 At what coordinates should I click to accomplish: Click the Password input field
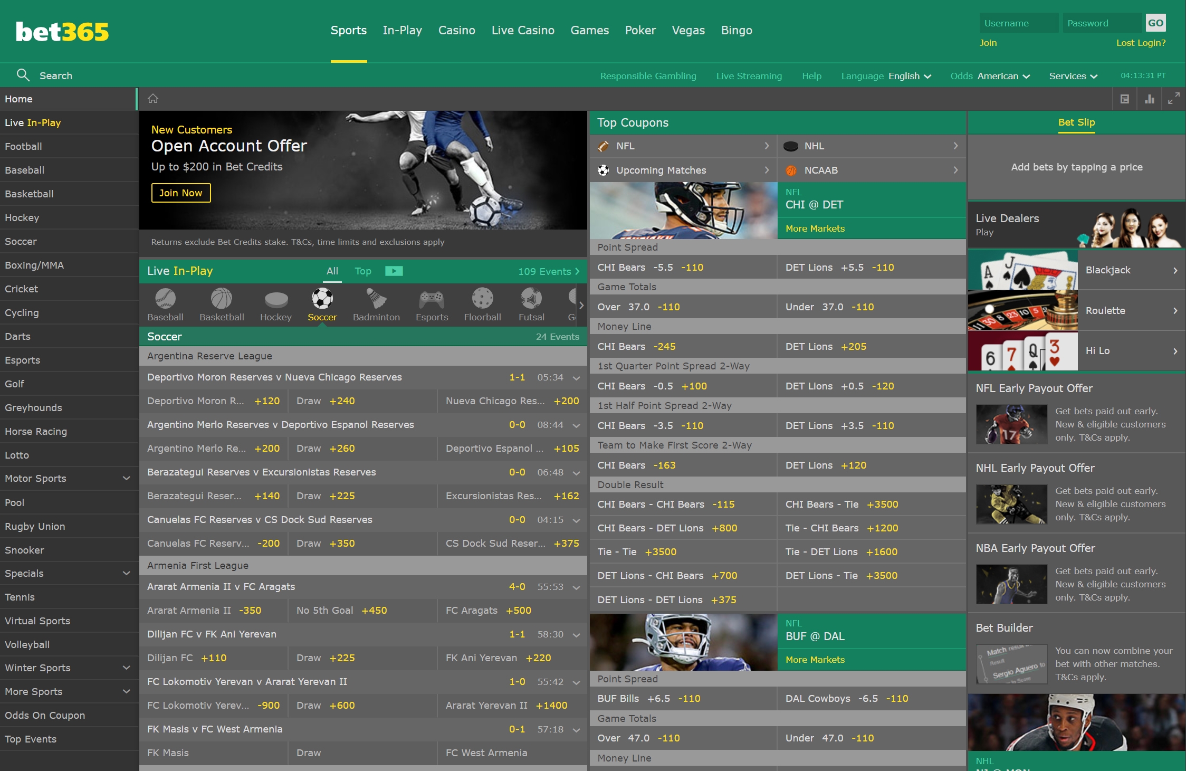1102,23
